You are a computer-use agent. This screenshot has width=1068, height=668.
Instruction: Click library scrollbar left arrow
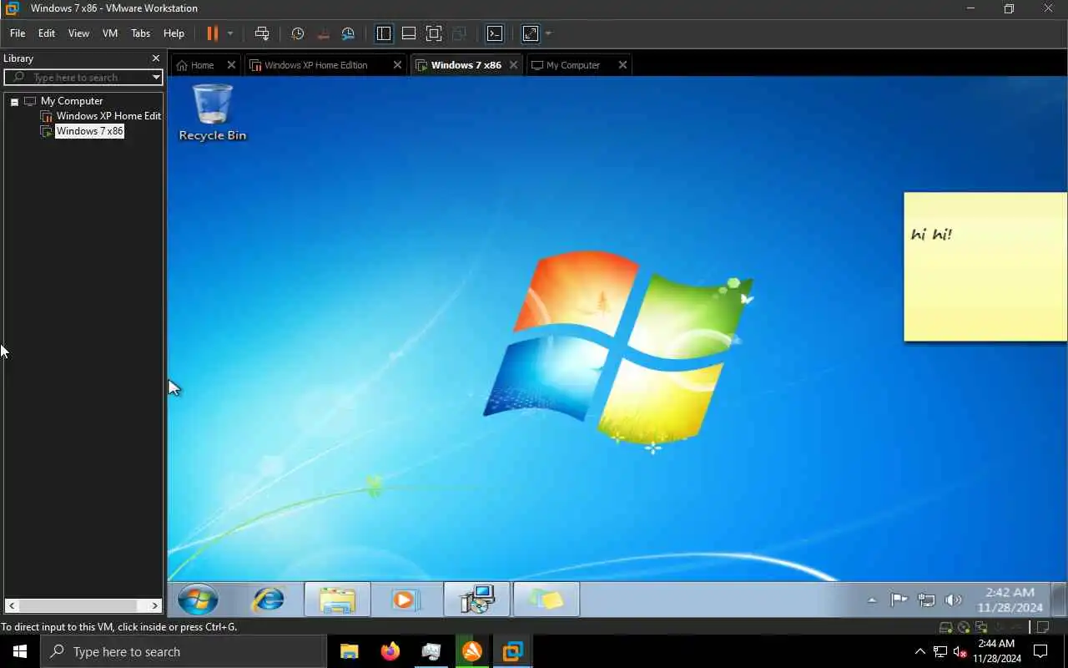coord(12,605)
